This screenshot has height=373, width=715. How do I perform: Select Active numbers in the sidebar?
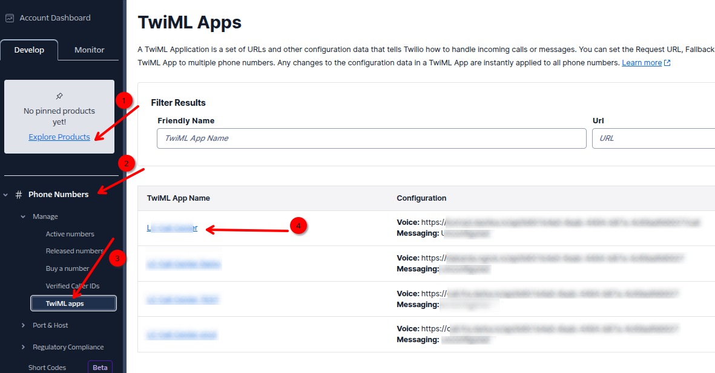click(69, 233)
